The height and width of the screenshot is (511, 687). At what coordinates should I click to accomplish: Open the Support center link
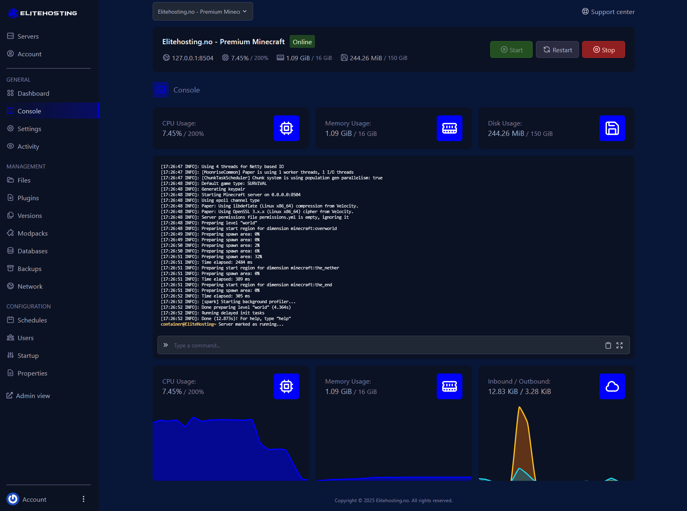click(608, 12)
